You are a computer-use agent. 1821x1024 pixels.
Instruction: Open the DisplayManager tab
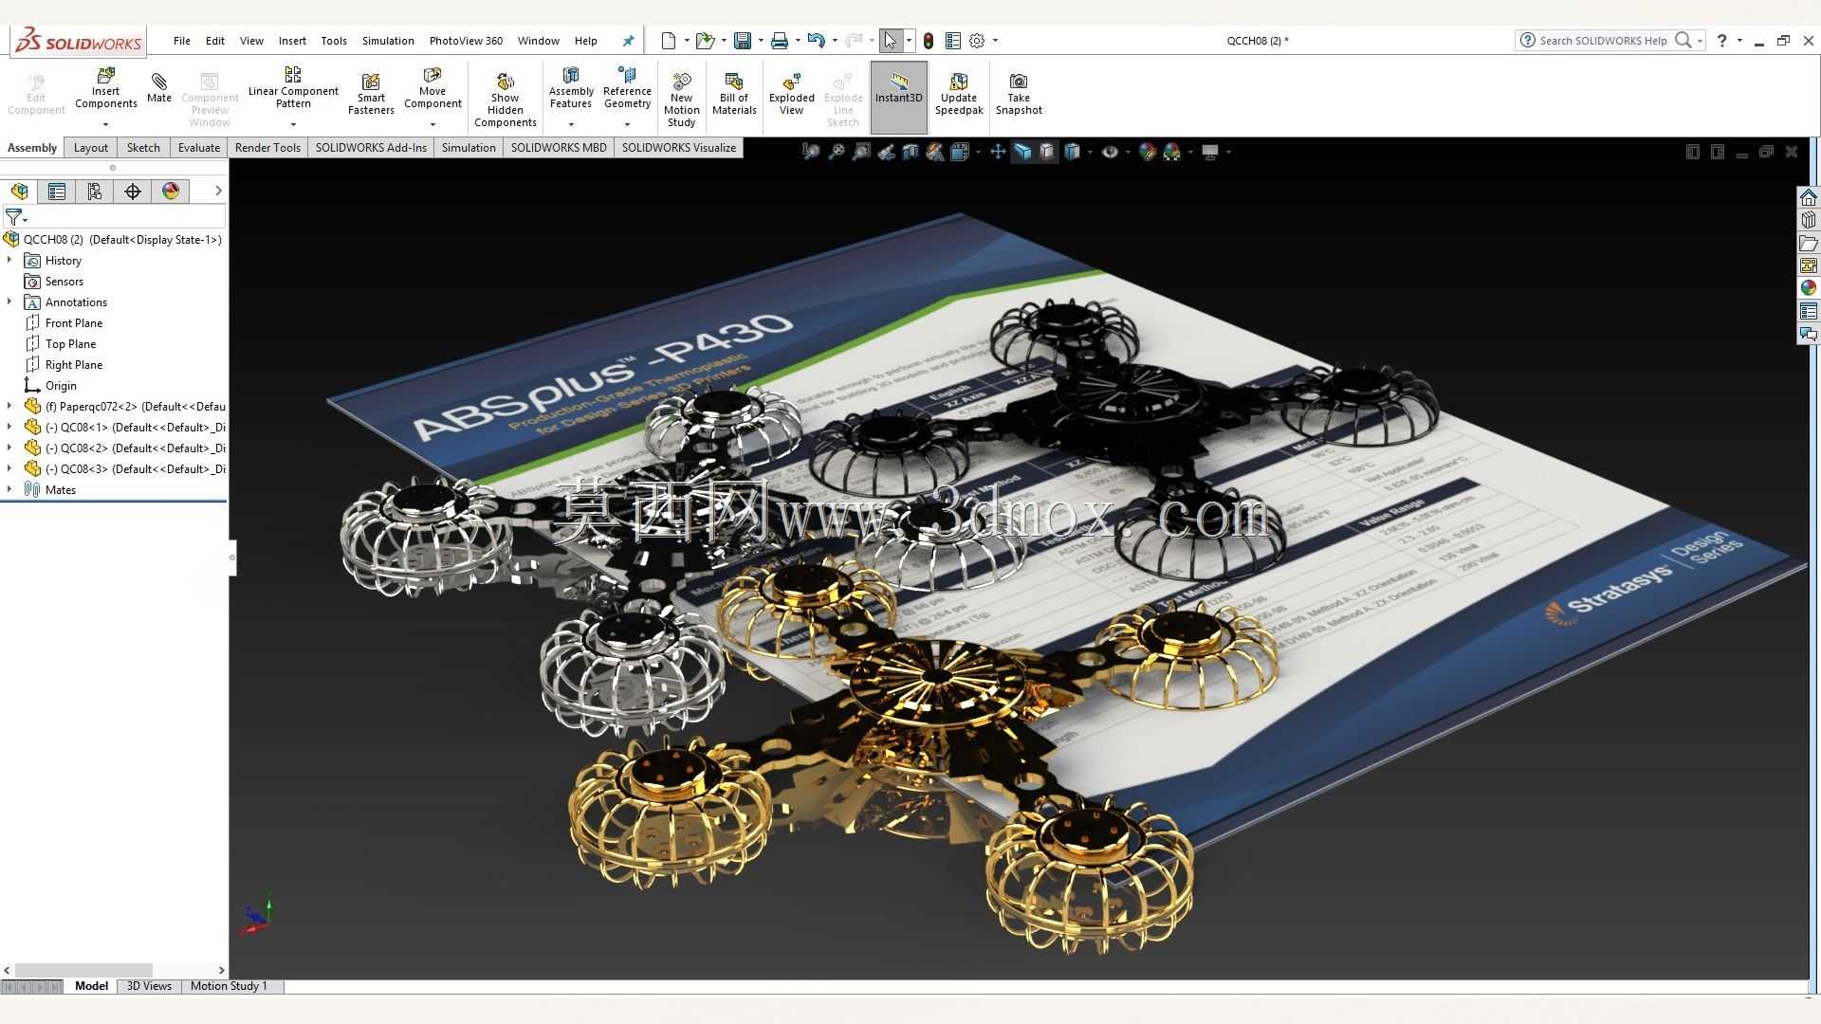tap(171, 192)
